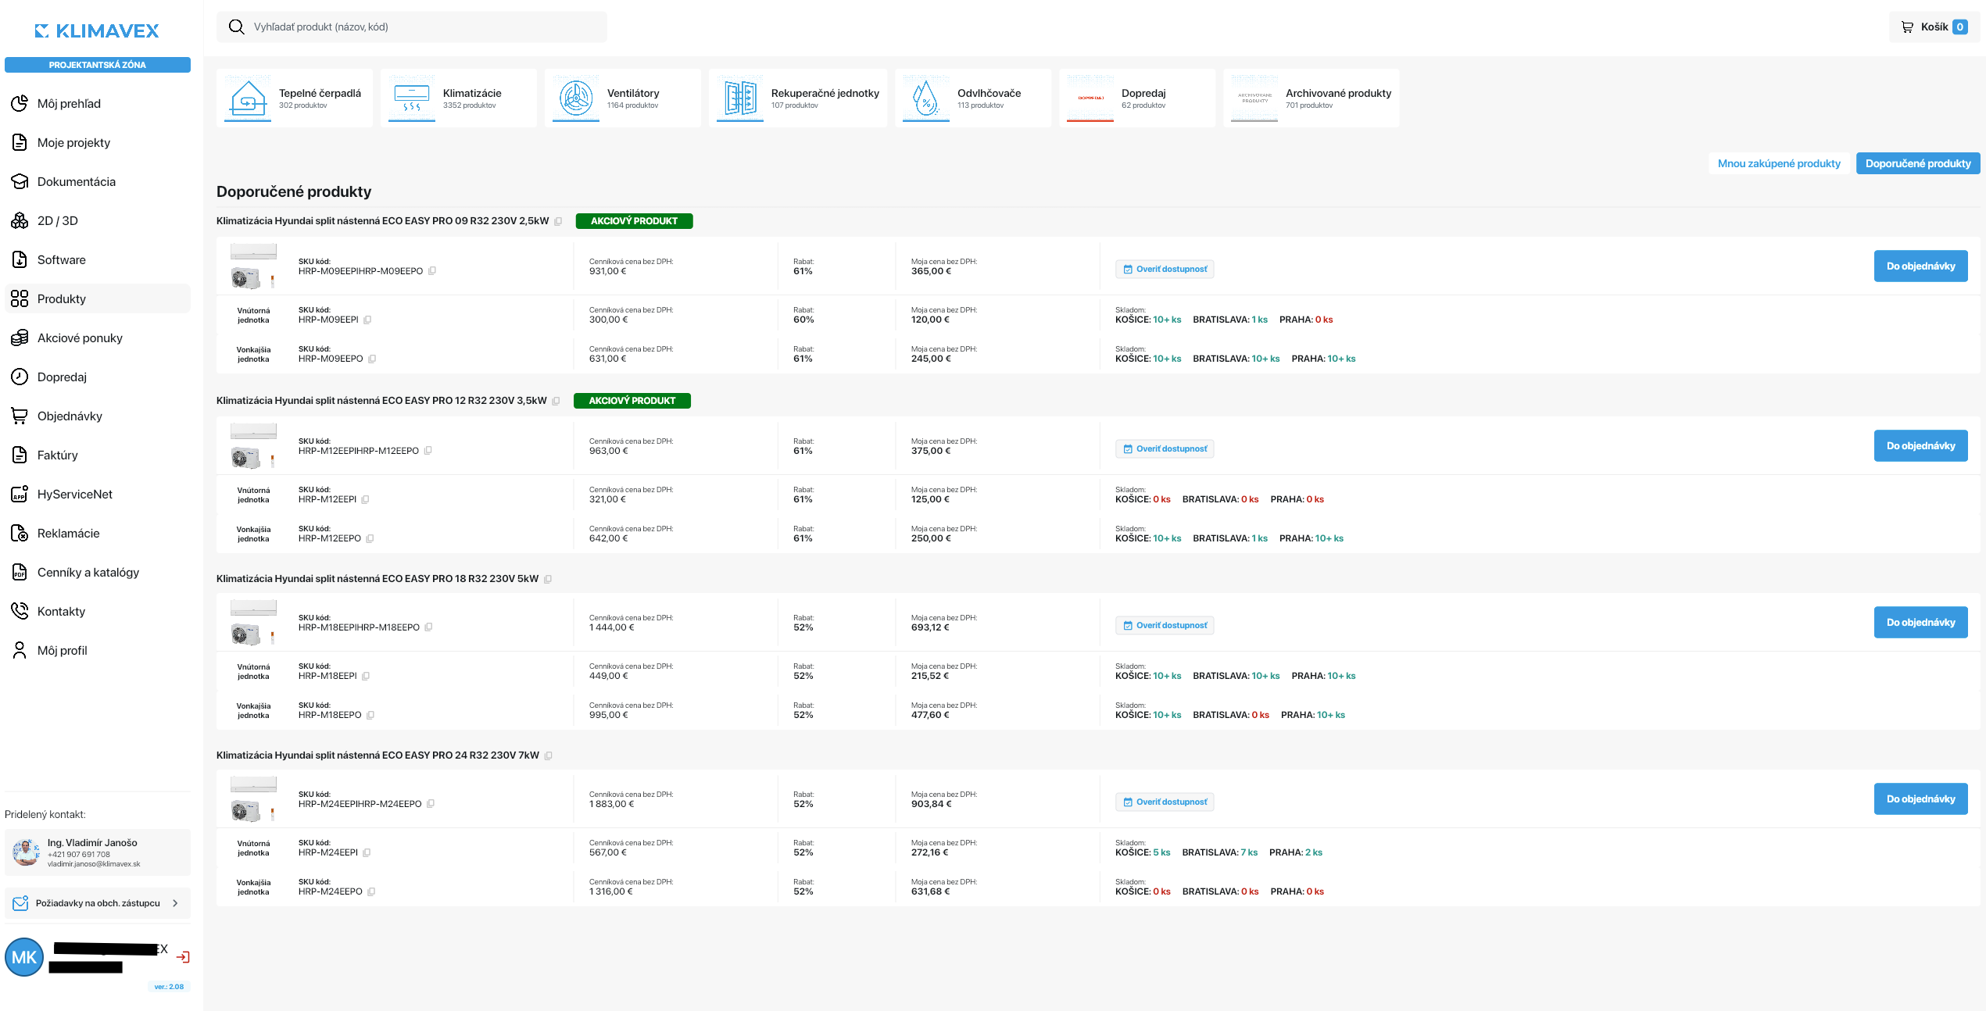The image size is (1986, 1011).
Task: Copy SKU code HRP-M24EEPO
Action: point(371,891)
